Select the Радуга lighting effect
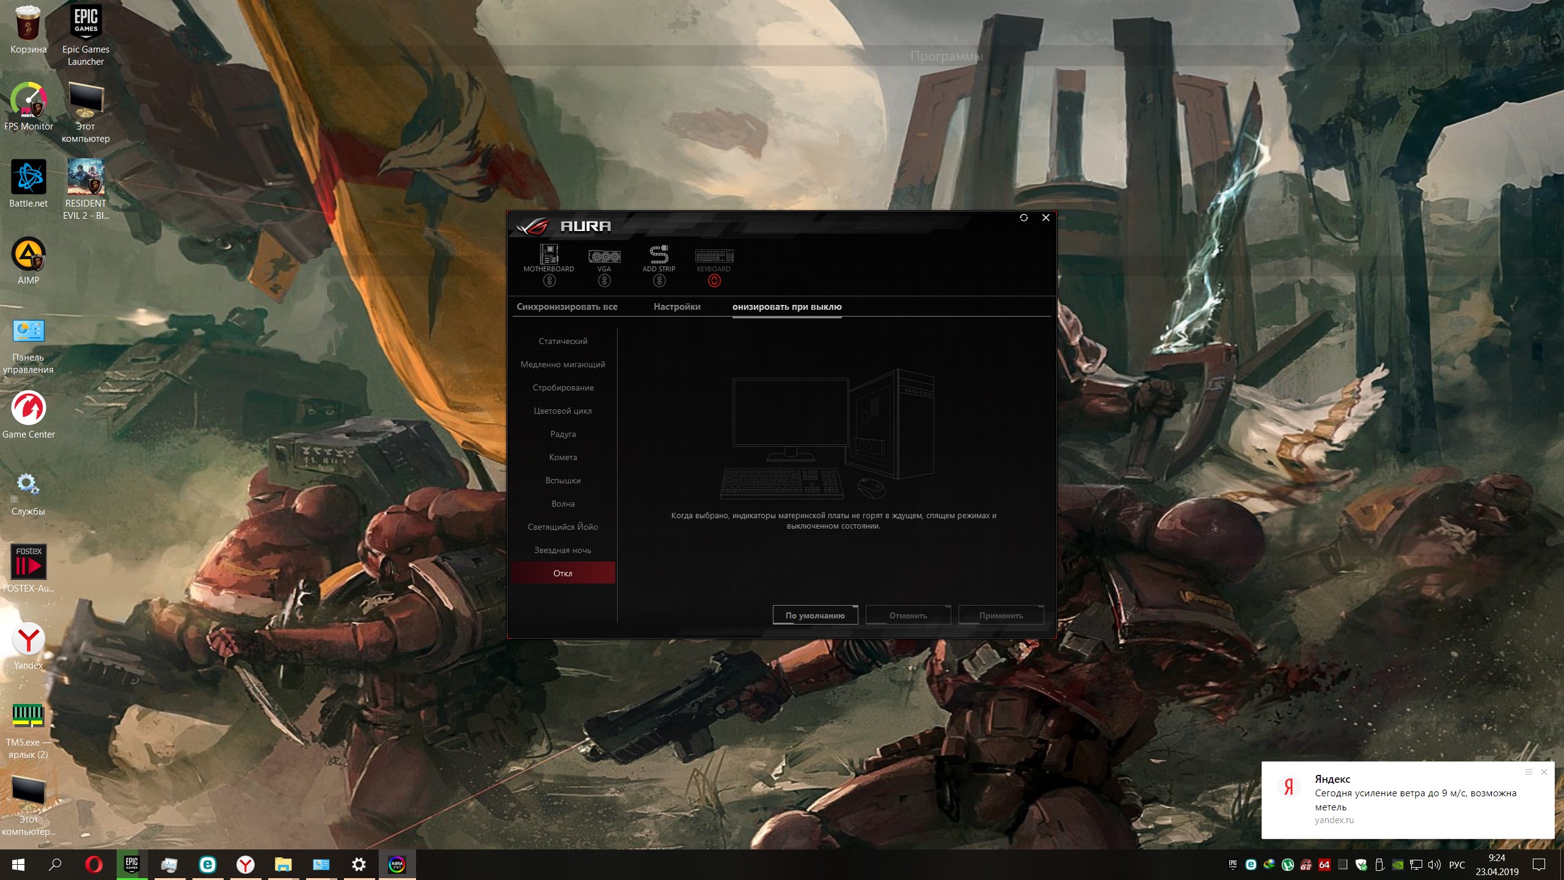 [x=563, y=435]
